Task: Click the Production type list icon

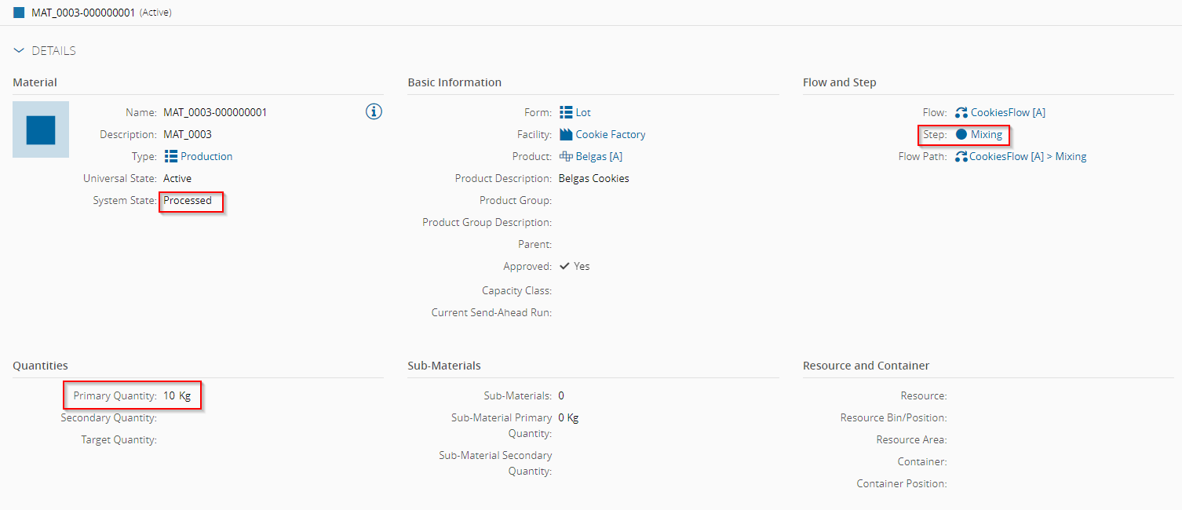Action: (171, 156)
